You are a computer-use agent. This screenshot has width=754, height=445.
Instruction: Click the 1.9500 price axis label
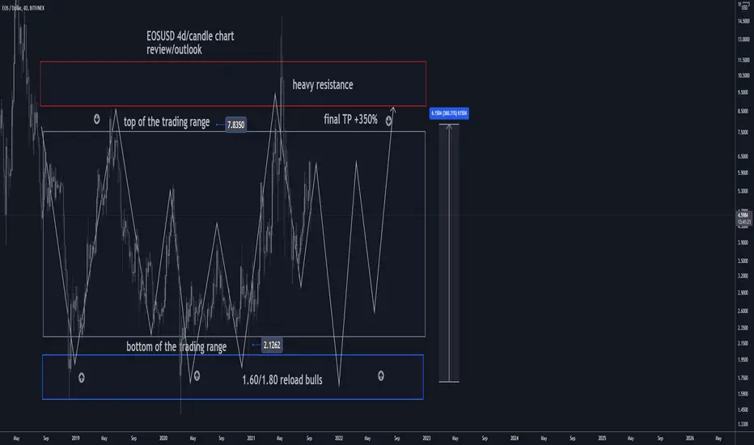743,360
